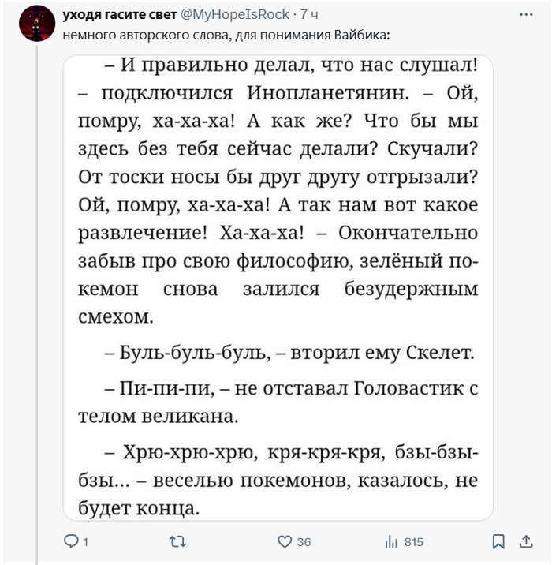Click the share upload arrow icon
The width and height of the screenshot is (552, 565).
(526, 541)
